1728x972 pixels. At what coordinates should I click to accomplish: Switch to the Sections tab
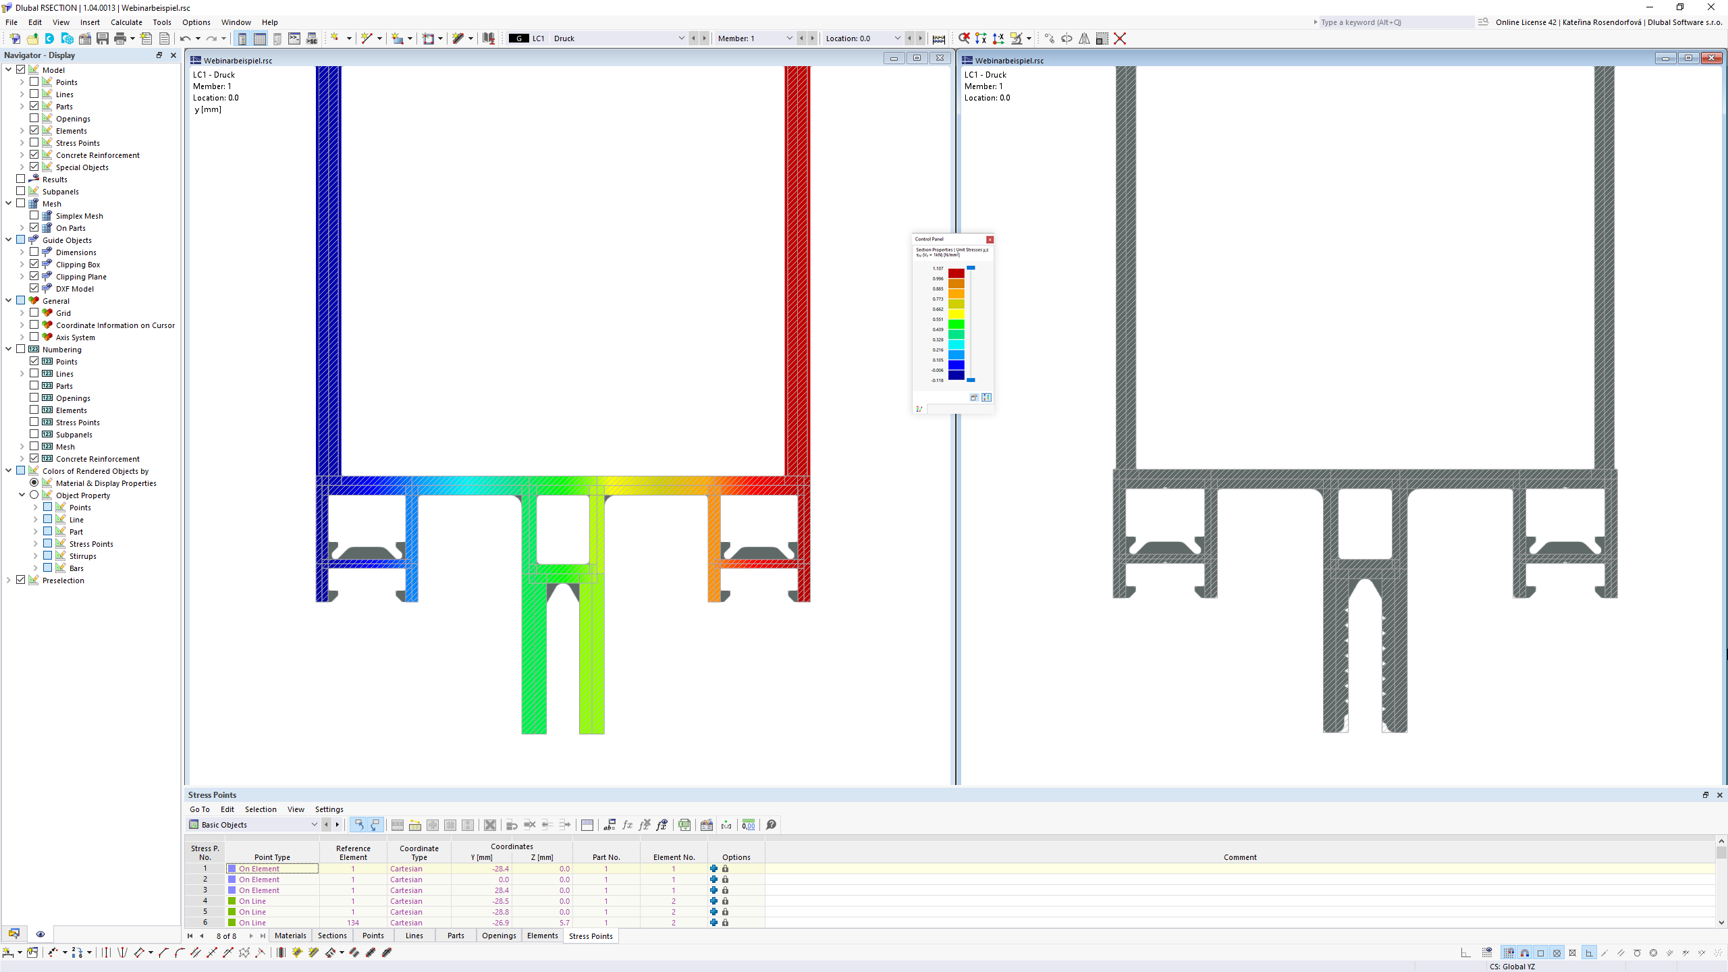point(331,936)
